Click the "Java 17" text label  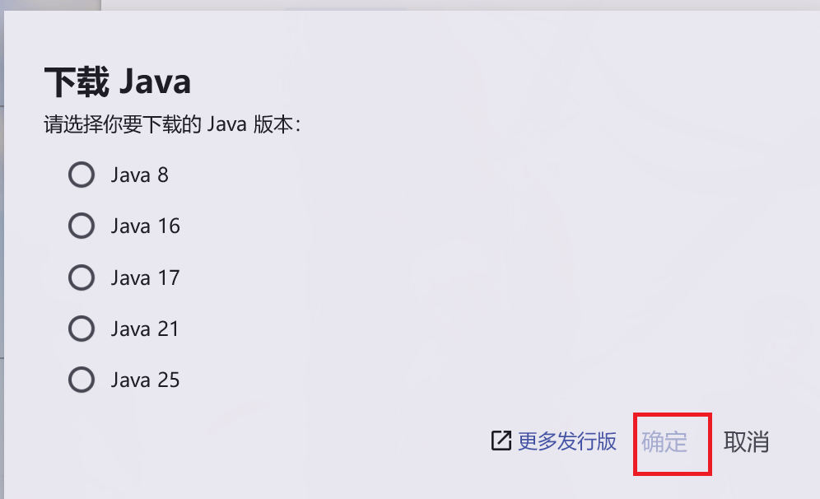point(145,277)
